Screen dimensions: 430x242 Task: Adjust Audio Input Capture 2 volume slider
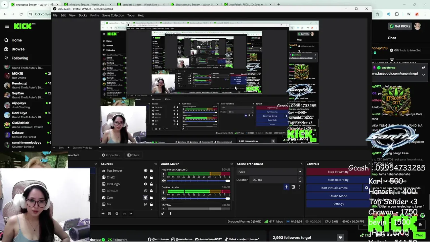(x=198, y=181)
